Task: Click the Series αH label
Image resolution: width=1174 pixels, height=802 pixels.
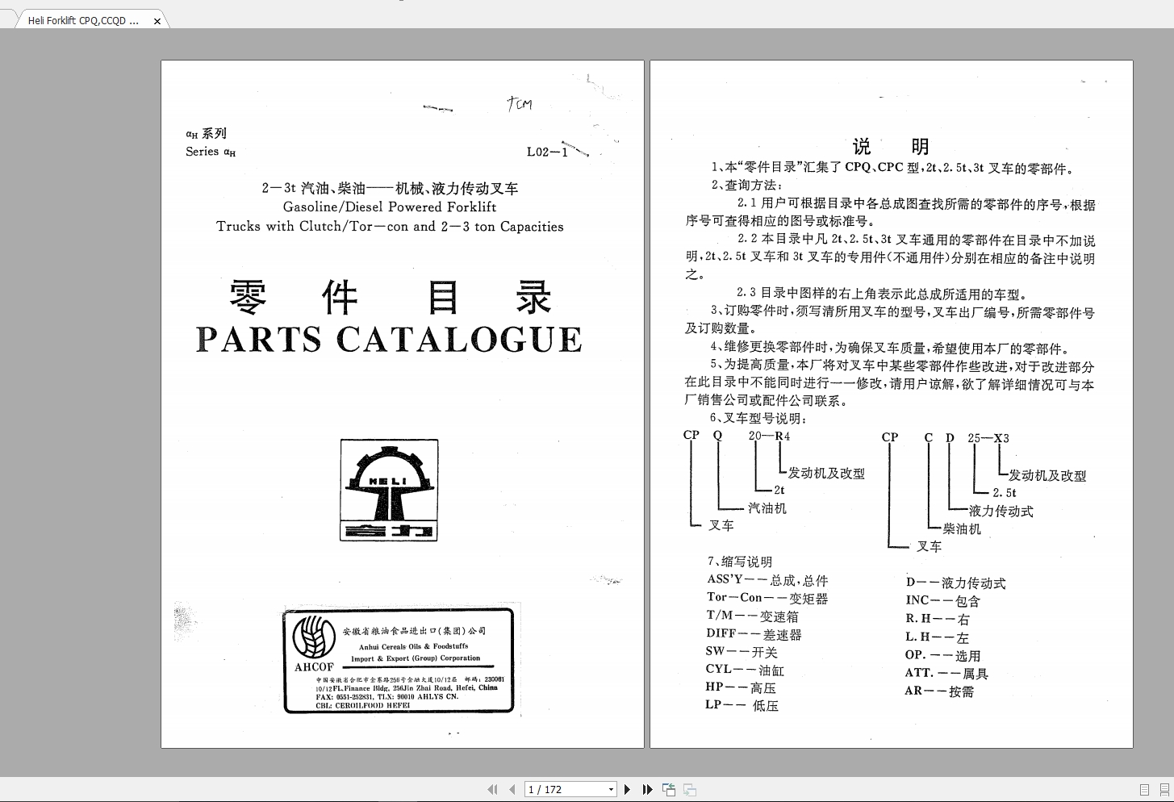Action: point(208,152)
